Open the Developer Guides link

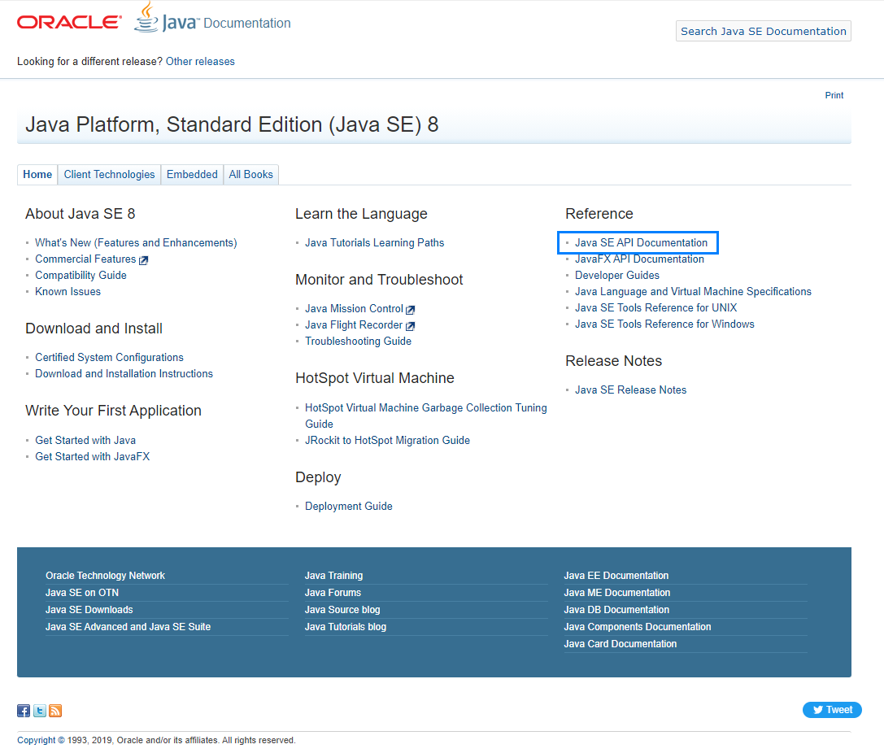616,276
